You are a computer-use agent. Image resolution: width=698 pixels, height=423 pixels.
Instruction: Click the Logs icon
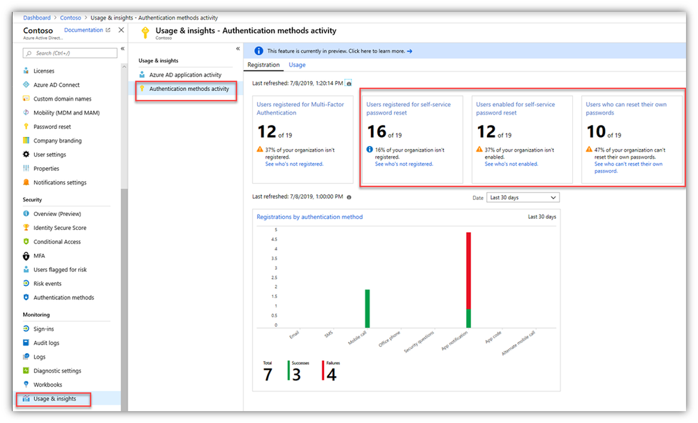(x=26, y=356)
